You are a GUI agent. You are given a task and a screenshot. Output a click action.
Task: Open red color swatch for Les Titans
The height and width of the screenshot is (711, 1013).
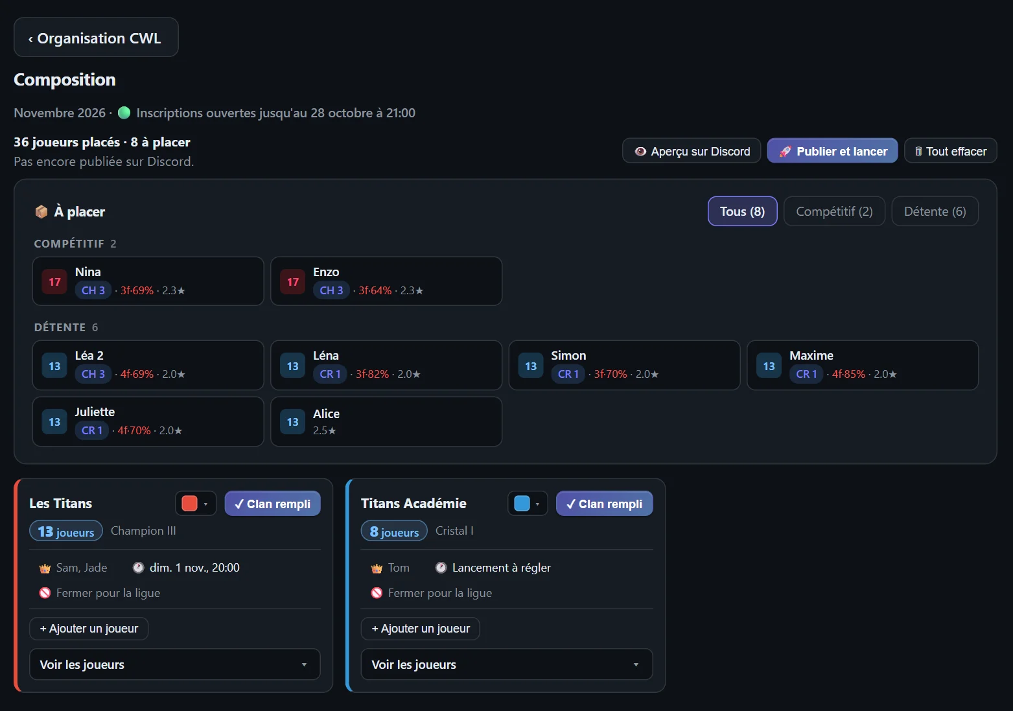(196, 504)
